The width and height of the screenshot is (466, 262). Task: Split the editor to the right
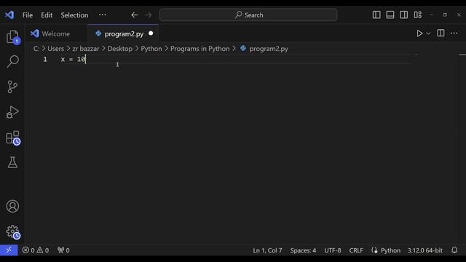tap(441, 33)
